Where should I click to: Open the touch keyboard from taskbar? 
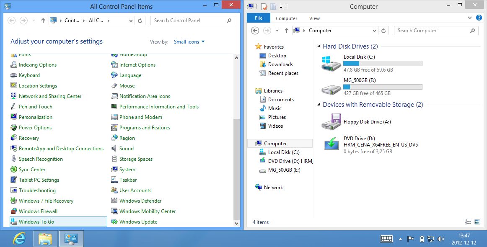pos(387,239)
